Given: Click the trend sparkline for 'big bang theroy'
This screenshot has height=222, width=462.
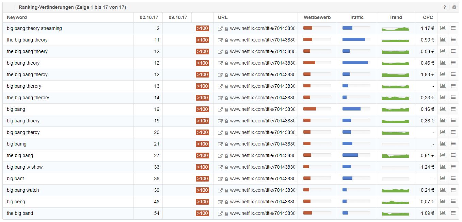Looking at the screenshot, I should (x=395, y=132).
